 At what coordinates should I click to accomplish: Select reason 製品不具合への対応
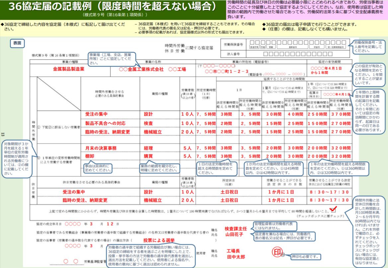[x=105, y=123]
